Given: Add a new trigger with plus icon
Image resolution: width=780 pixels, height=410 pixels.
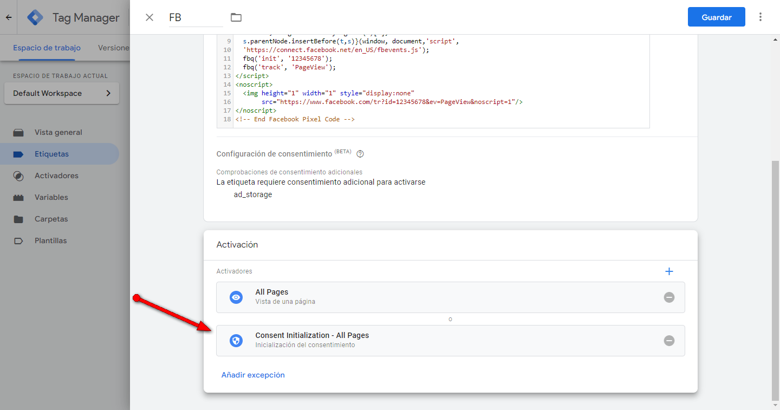Looking at the screenshot, I should tap(669, 271).
